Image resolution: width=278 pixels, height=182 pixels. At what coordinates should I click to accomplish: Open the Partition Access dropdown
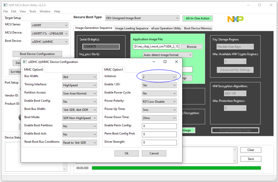click(80, 93)
